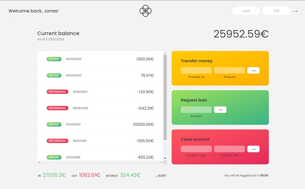Click the 23/12/2020 movement date

[x=73, y=157]
